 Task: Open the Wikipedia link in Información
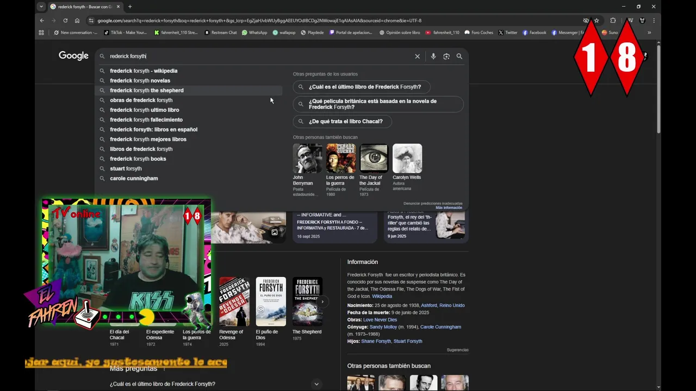pos(382,296)
